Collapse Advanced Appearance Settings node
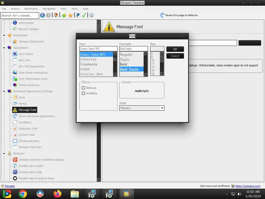This screenshot has width=265, height=199. [x=4, y=91]
